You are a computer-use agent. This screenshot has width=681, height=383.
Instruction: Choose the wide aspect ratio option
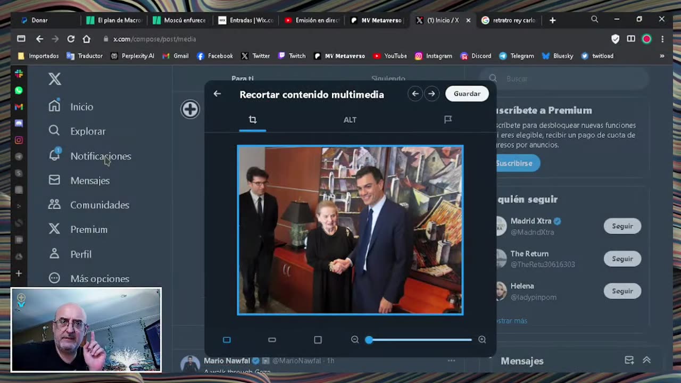(x=272, y=339)
